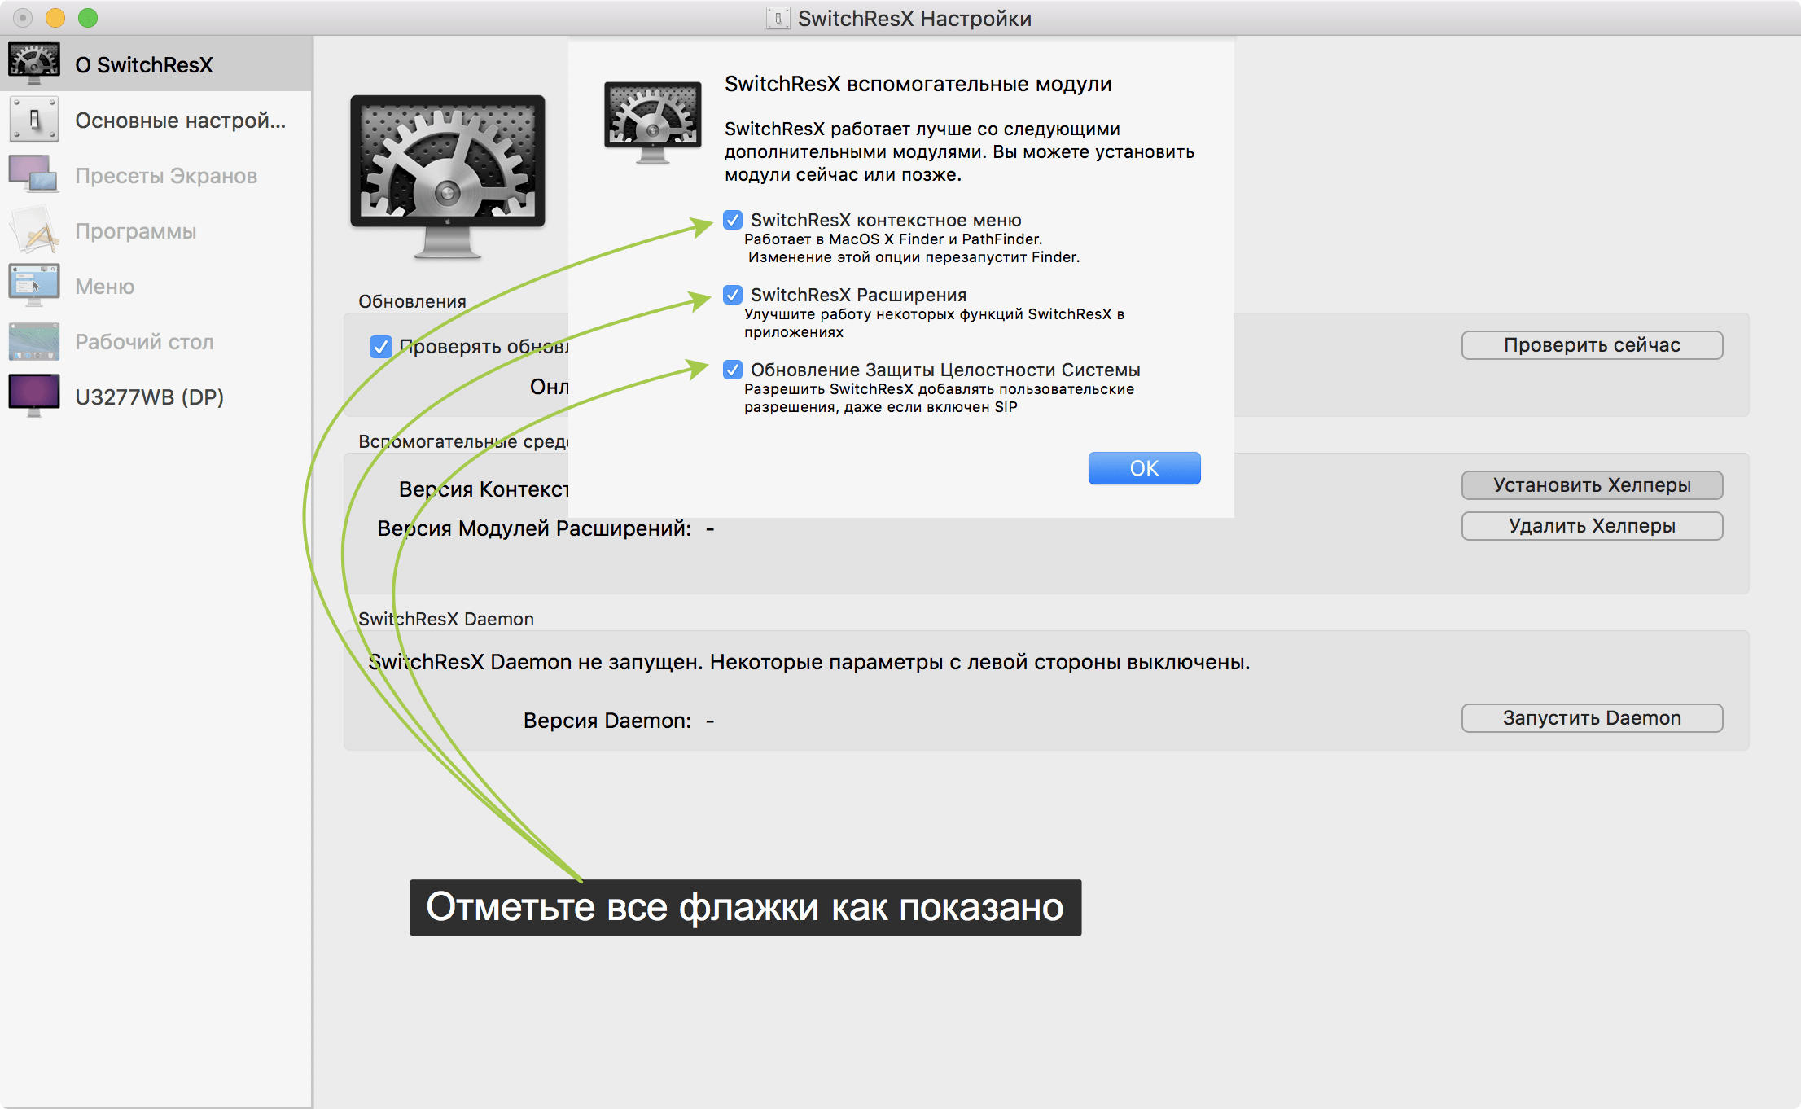Image resolution: width=1801 pixels, height=1109 pixels.
Task: Open Основные настройки switch icon in sidebar
Action: point(34,120)
